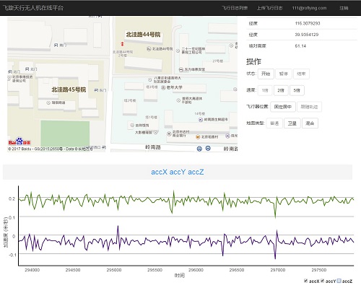Screen dimensions: 361x288
Task: Toggle the accZ series checkbox
Action: point(339,281)
